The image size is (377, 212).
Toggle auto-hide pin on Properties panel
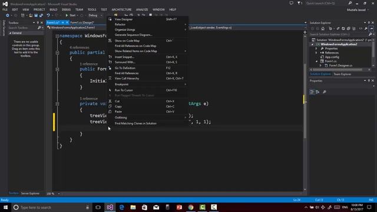pos(369,81)
